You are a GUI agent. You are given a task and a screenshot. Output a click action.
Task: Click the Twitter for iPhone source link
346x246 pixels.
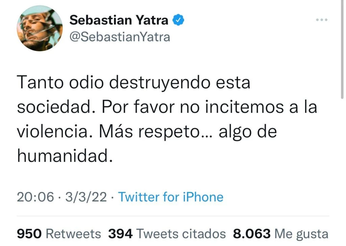point(171,197)
